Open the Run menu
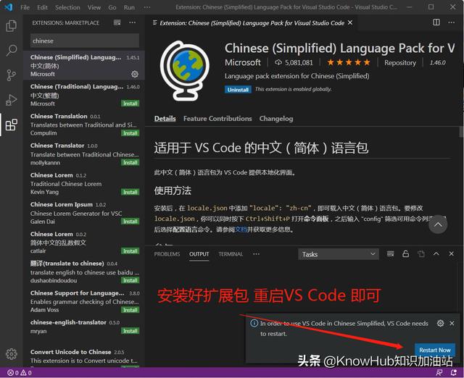 point(129,7)
